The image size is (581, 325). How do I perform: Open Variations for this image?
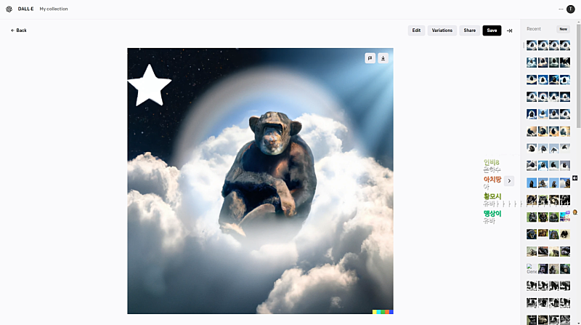pyautogui.click(x=442, y=31)
